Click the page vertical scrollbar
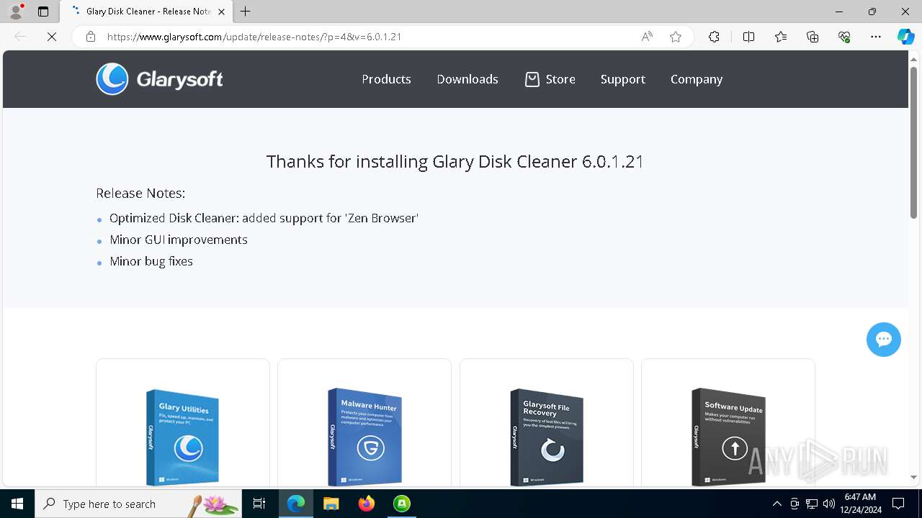This screenshot has height=518, width=922. click(x=913, y=144)
